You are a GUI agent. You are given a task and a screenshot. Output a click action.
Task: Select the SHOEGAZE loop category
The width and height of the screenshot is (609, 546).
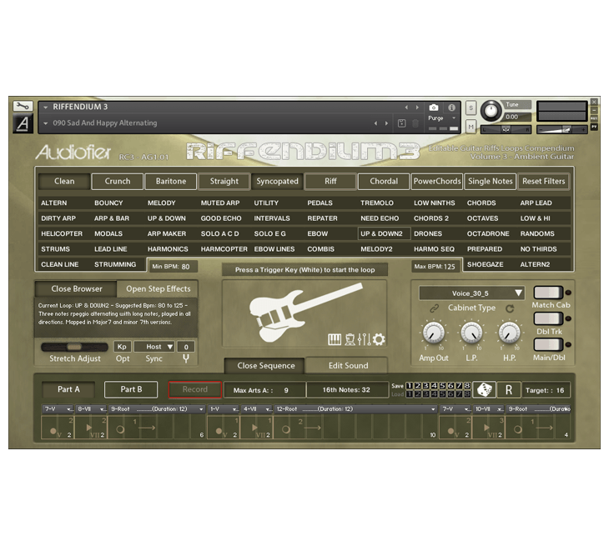485,264
